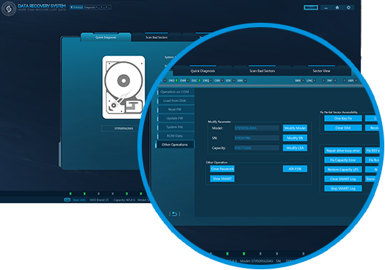Click the Stop SMART Log button
Screen dimensions: 385x270
coord(343,189)
